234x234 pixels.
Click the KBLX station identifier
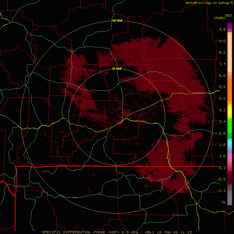[150, 232]
